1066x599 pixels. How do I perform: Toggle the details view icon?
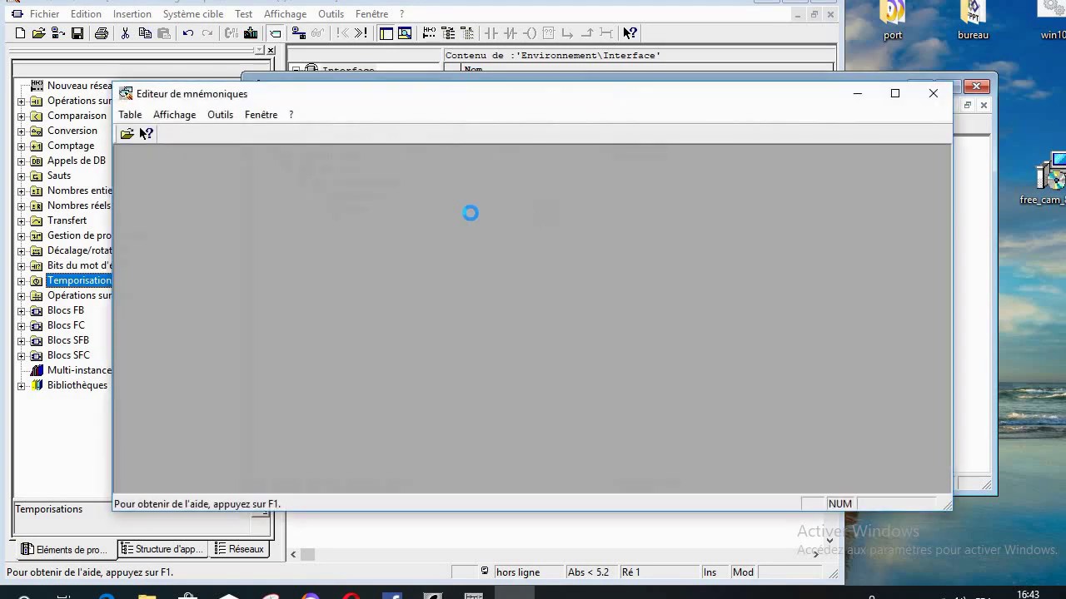[405, 33]
